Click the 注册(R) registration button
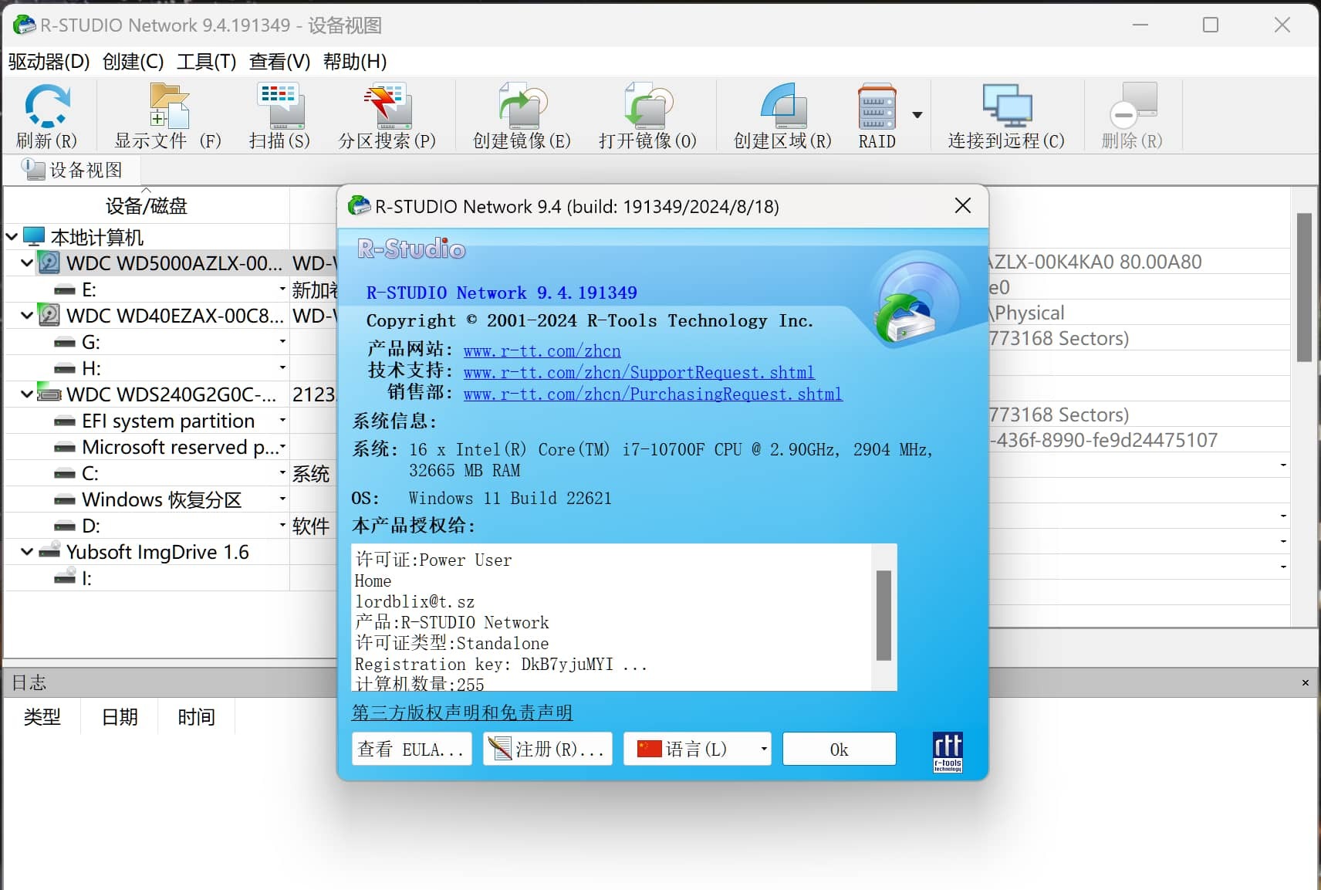This screenshot has width=1321, height=890. [x=548, y=749]
